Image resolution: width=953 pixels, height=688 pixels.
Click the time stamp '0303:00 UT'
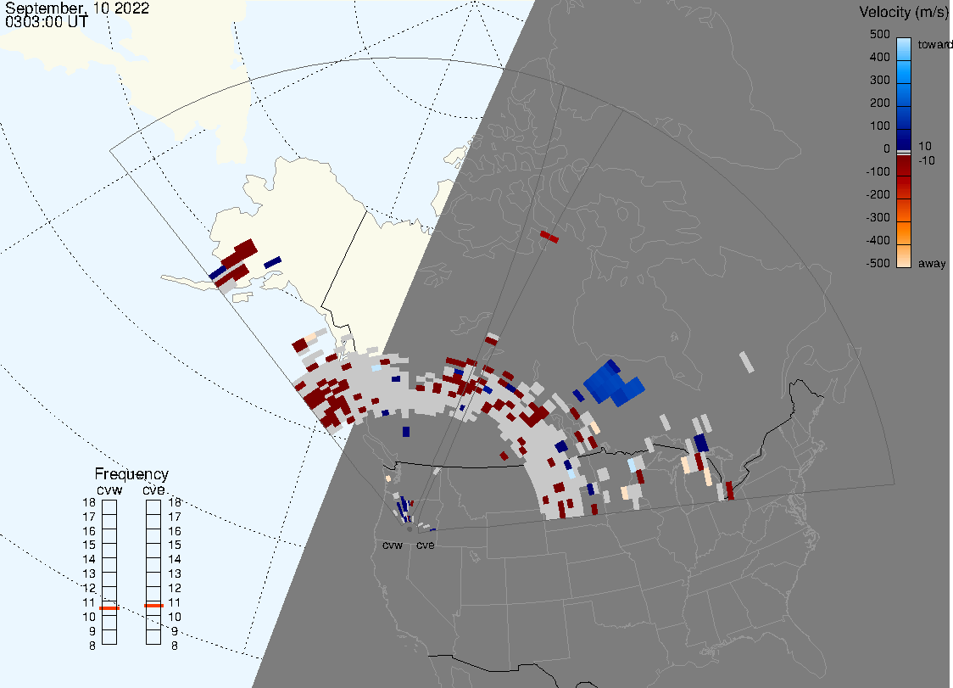[x=46, y=21]
